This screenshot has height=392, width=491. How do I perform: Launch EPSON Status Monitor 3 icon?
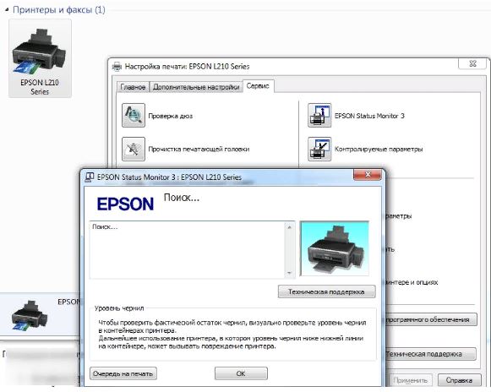(319, 115)
